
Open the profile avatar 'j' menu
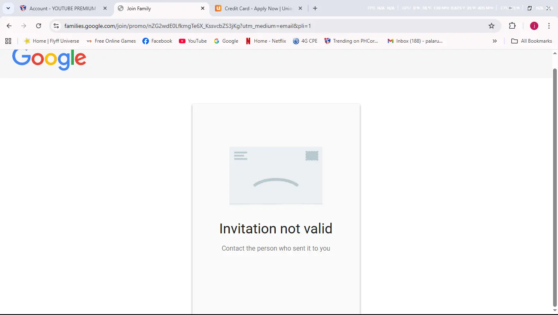[534, 26]
